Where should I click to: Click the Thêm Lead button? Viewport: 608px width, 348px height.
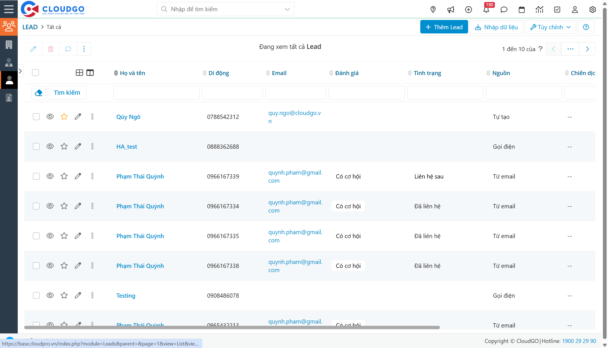point(444,27)
